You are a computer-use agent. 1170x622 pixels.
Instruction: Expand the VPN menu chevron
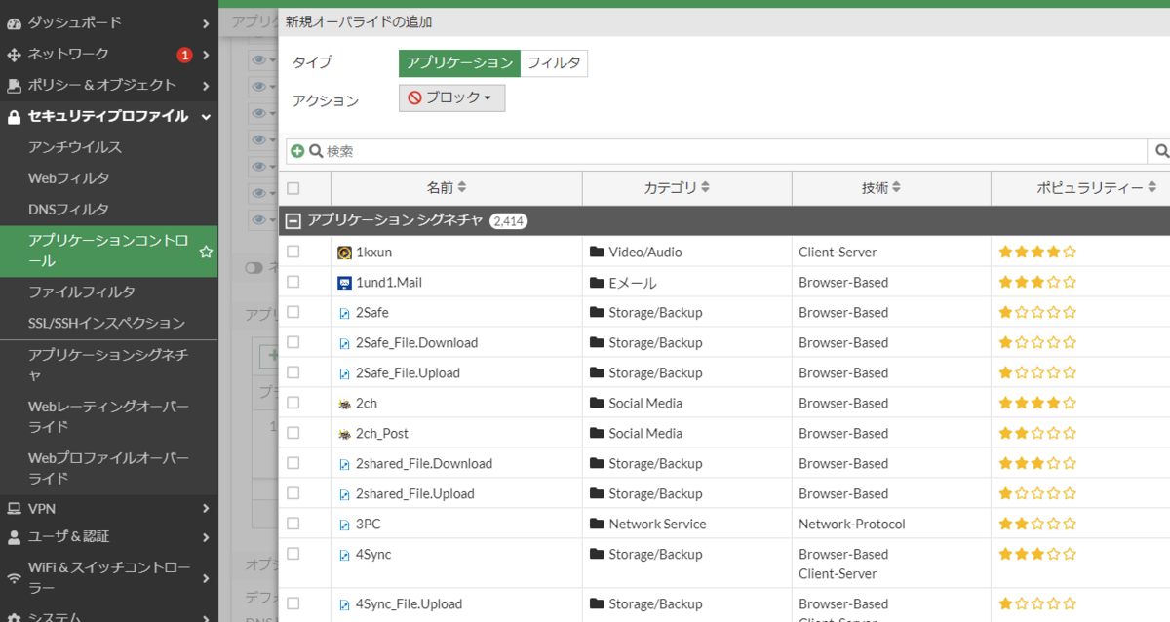206,509
